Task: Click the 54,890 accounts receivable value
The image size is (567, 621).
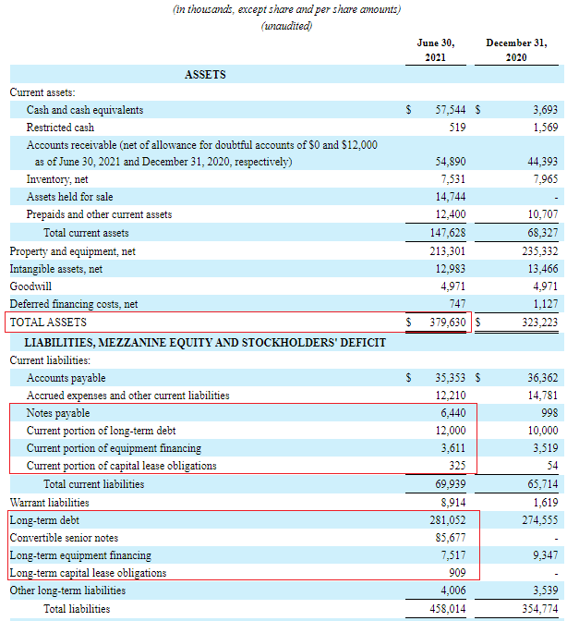Action: 451,162
